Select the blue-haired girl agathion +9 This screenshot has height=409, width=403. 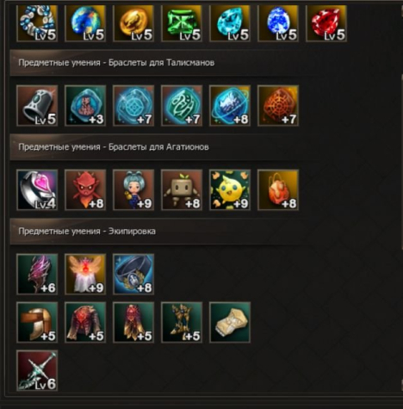133,189
